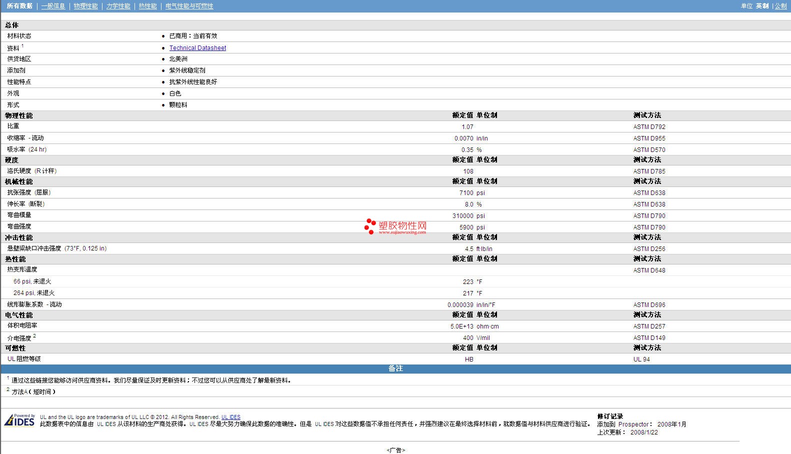Switch units to 英制
Viewport: 791px width, 454px height.
[762, 6]
